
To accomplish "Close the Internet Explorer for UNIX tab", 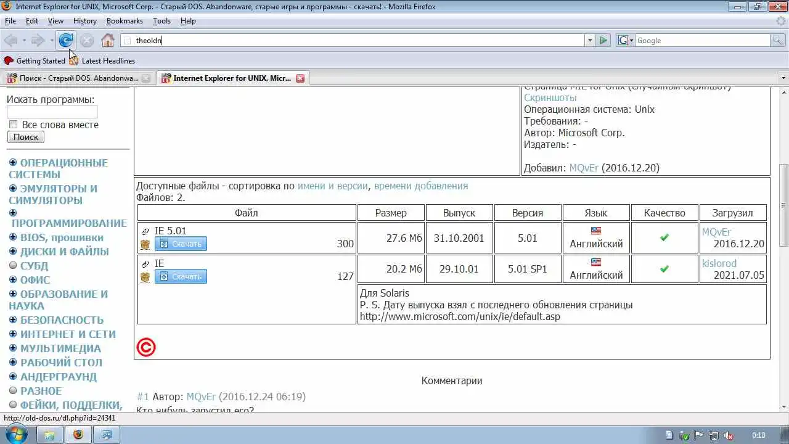I will click(x=300, y=78).
